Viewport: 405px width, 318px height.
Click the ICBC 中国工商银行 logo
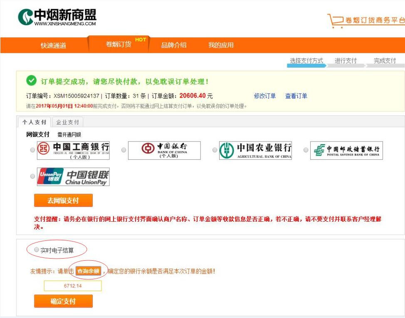73,150
